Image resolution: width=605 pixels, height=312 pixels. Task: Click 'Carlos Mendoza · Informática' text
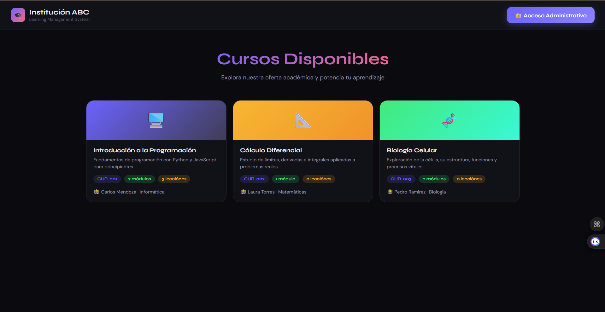(x=133, y=192)
